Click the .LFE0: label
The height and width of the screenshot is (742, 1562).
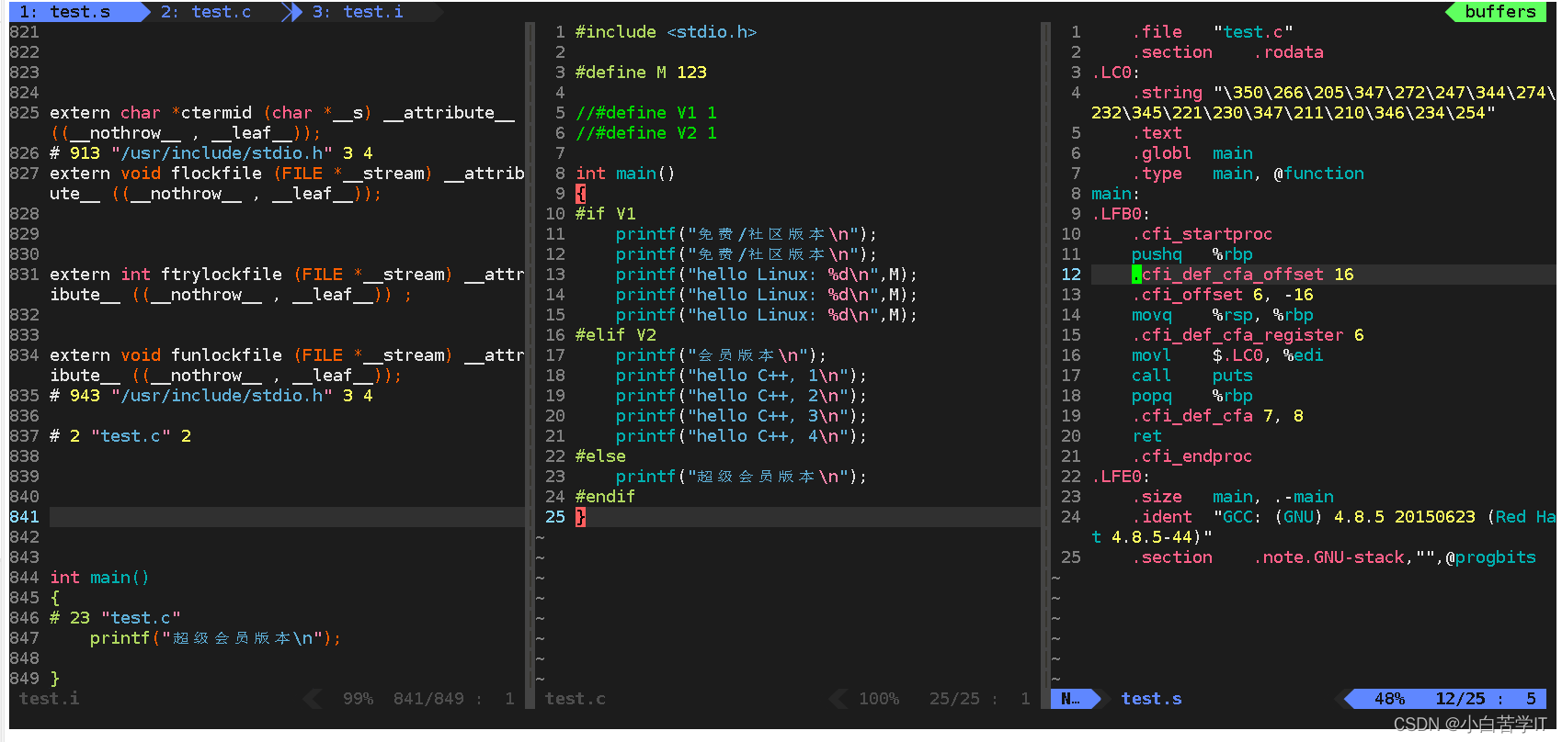1121,477
